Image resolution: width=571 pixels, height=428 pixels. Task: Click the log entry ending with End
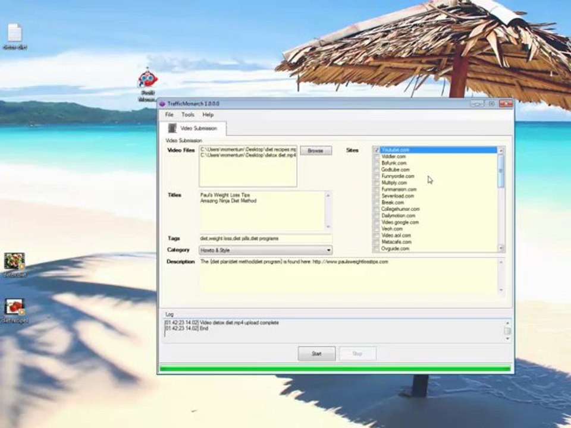point(186,328)
